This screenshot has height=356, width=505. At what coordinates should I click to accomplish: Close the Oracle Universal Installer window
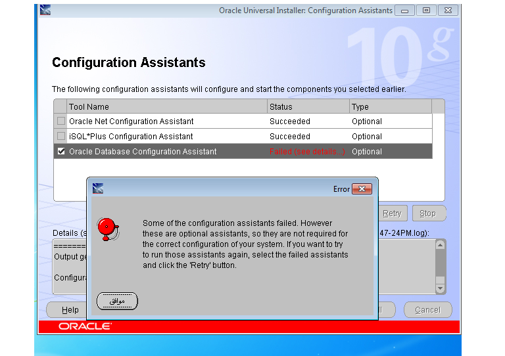click(x=448, y=11)
